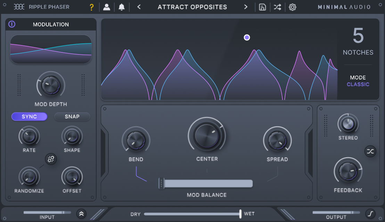Click the double-chevron icon next to Input
The height and width of the screenshot is (222, 385).
pos(81,214)
